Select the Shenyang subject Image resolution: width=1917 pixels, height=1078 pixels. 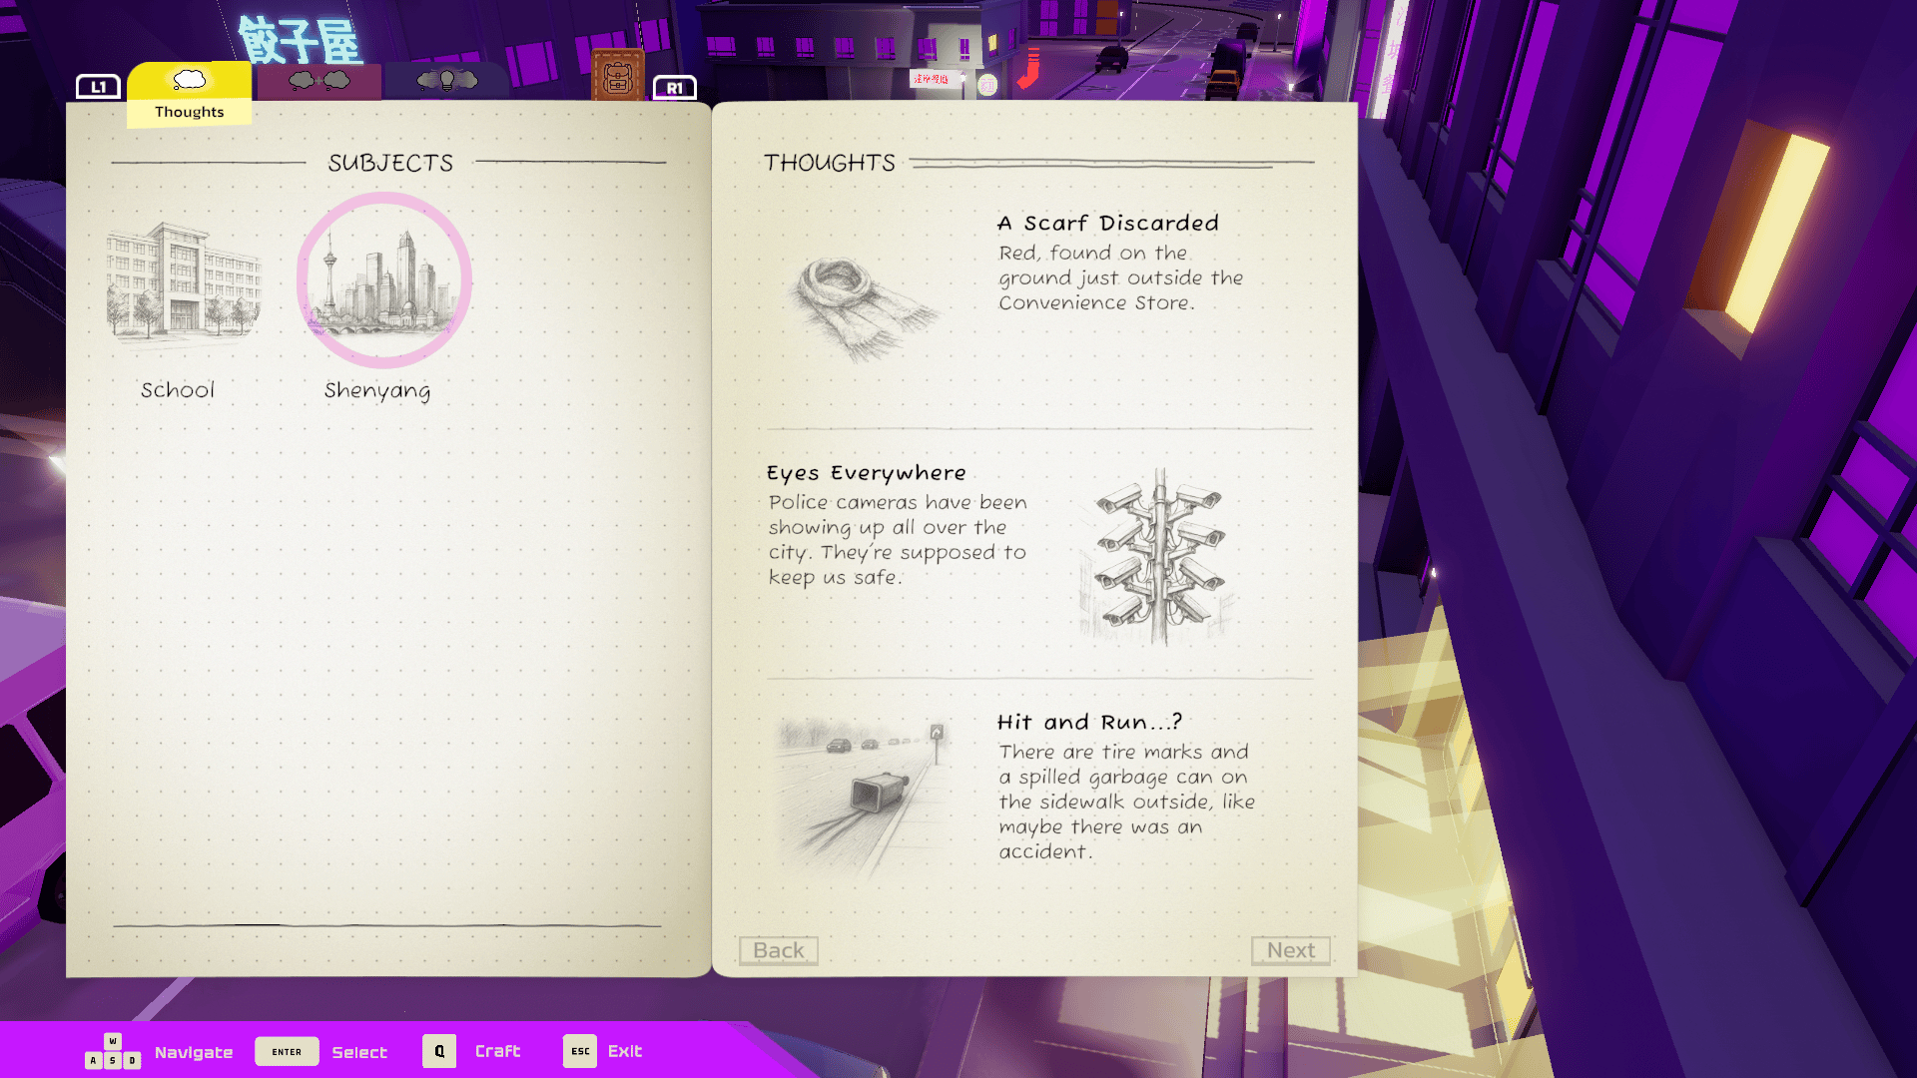coord(383,281)
